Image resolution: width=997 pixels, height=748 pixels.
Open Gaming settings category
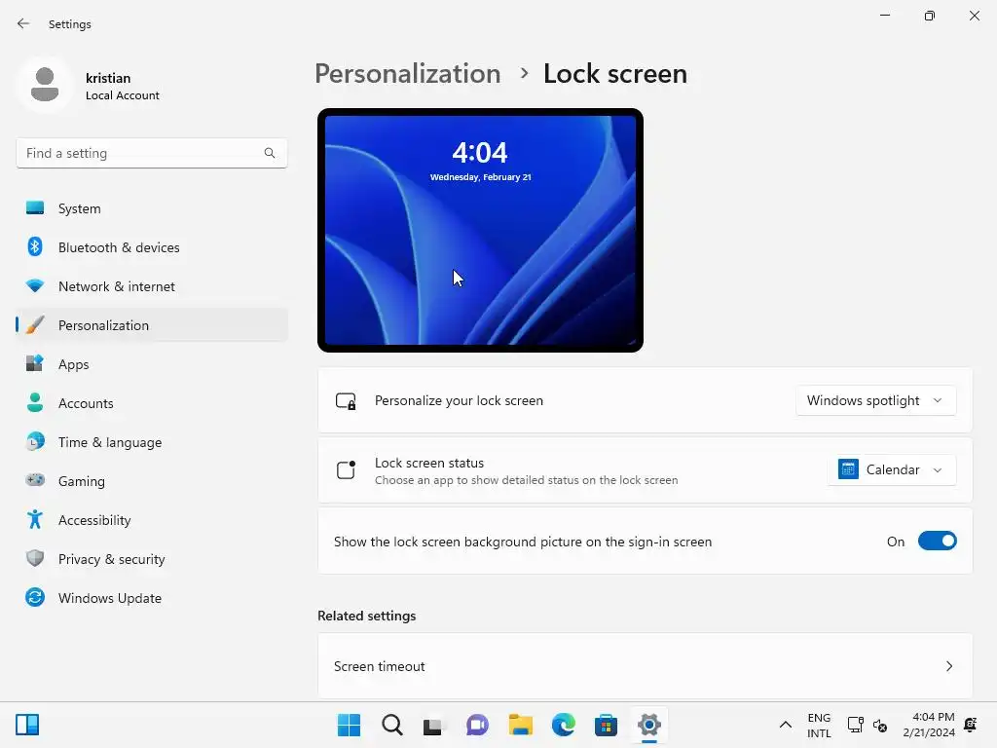(x=152, y=481)
